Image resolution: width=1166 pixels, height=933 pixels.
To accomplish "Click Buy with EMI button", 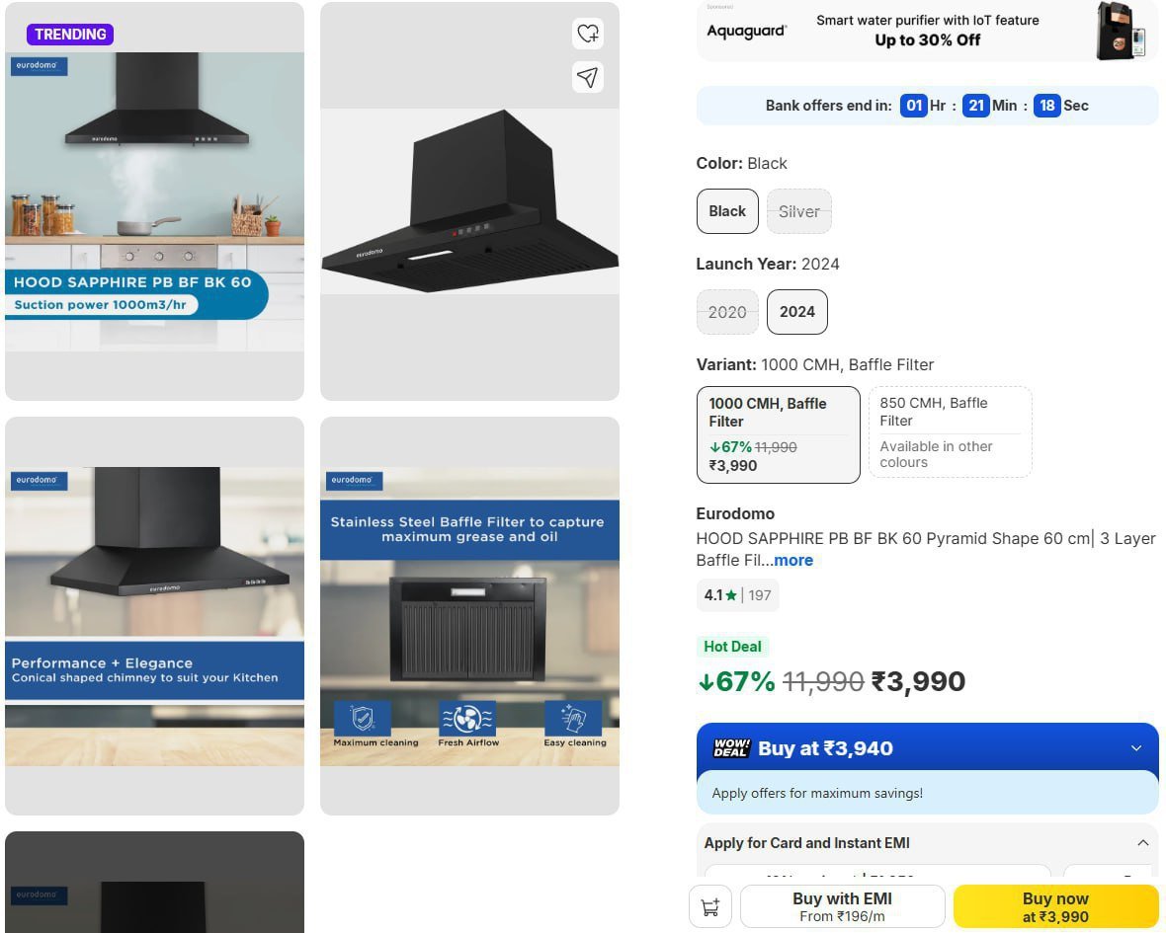I will [x=843, y=907].
